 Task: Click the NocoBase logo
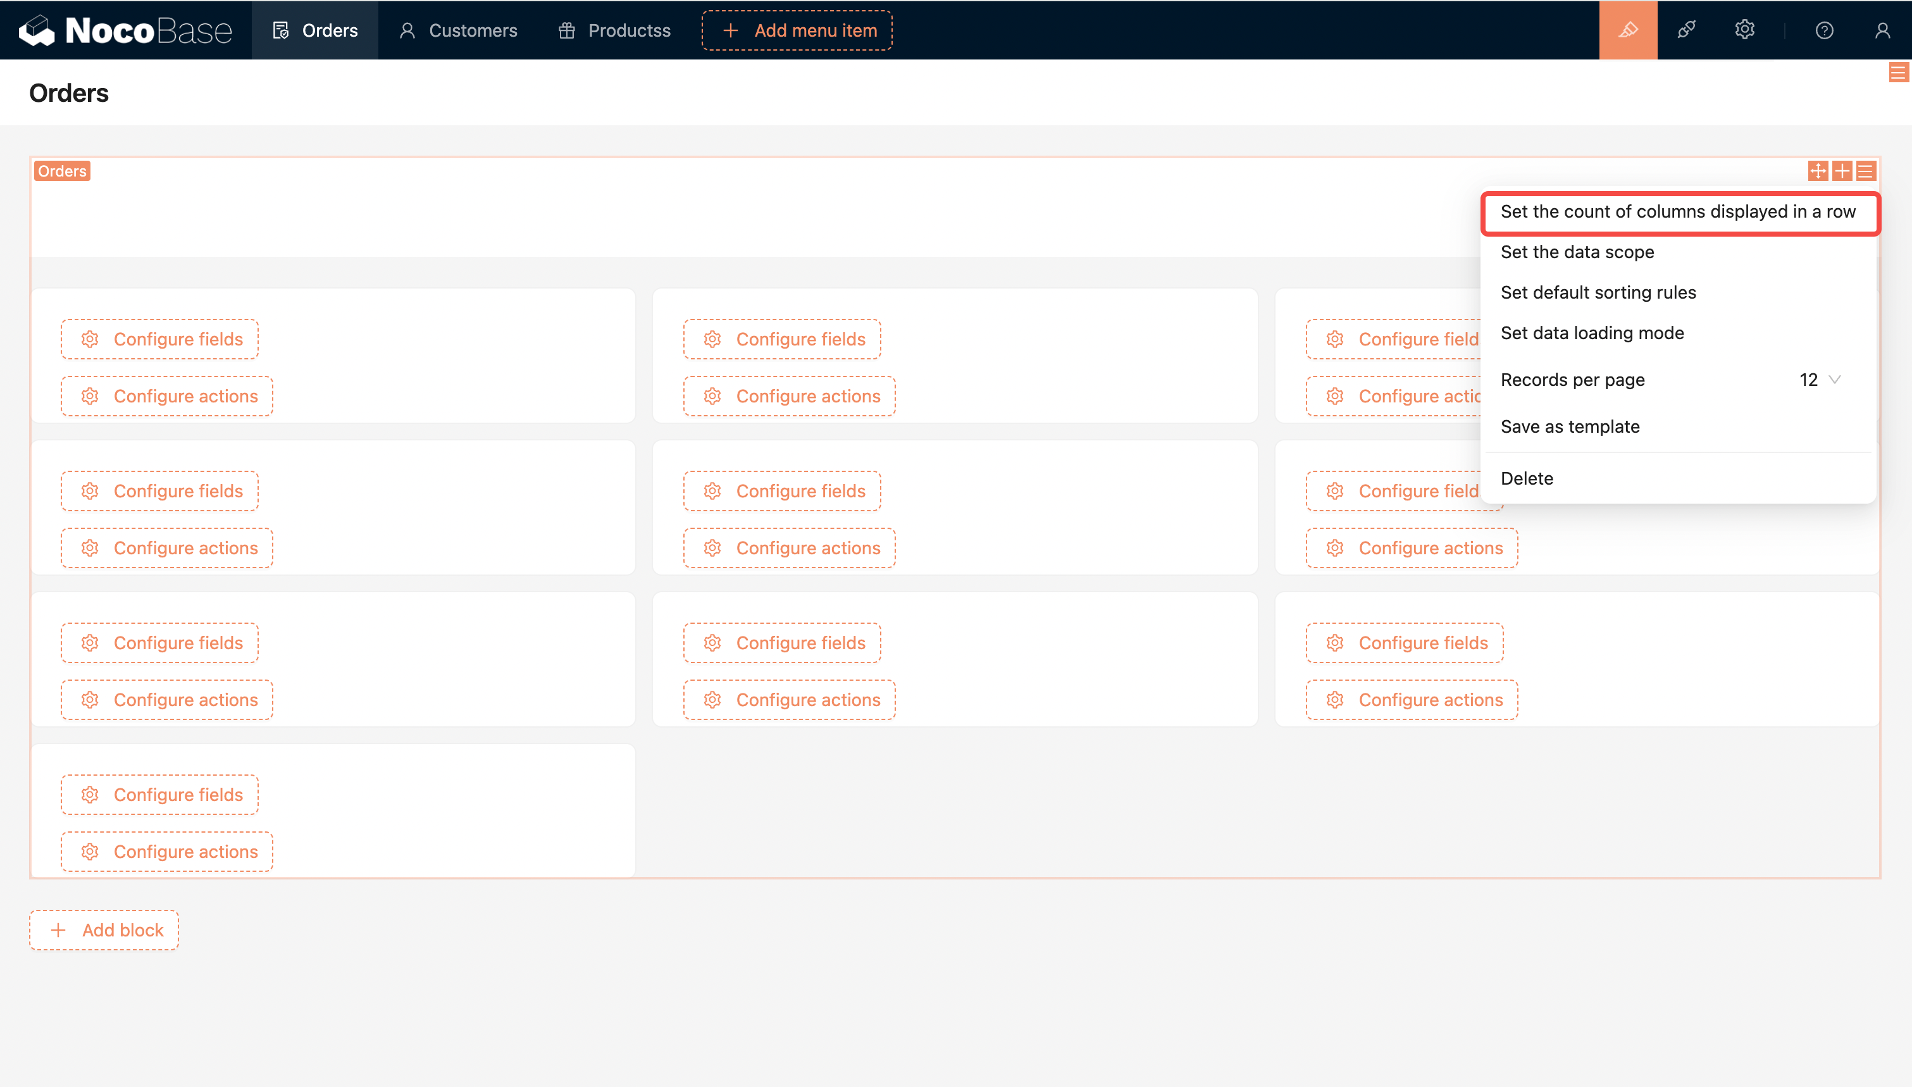(125, 30)
